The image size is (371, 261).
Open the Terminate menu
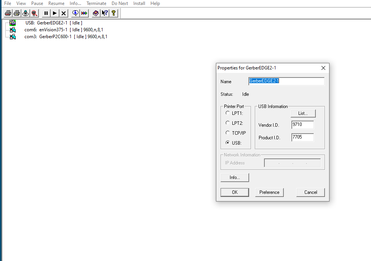pyautogui.click(x=96, y=3)
